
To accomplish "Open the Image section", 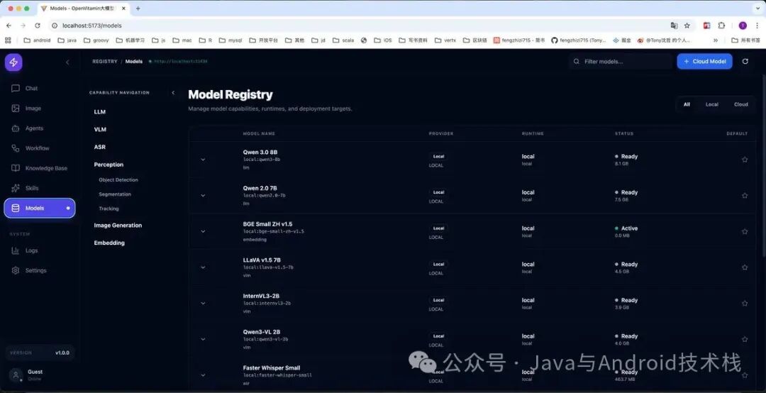I will click(x=40, y=109).
